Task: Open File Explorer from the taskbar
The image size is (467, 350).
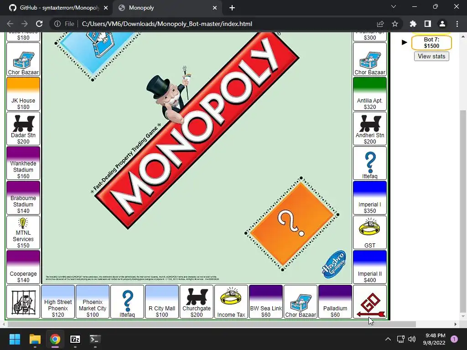Action: click(x=35, y=339)
